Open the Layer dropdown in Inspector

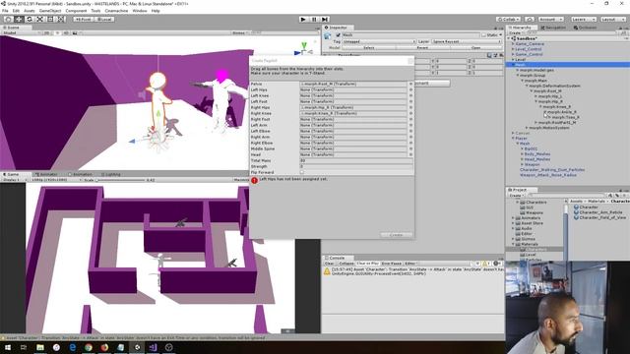468,41
